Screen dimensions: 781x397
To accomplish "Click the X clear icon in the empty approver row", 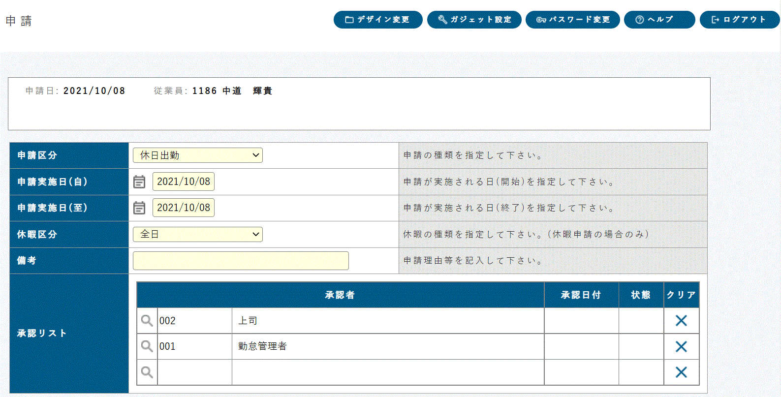I will (681, 372).
